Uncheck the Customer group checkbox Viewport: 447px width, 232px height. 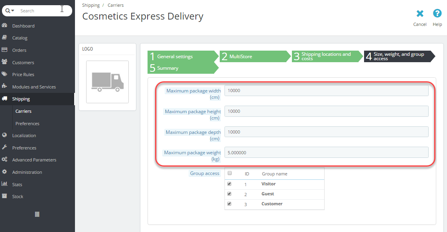(229, 204)
